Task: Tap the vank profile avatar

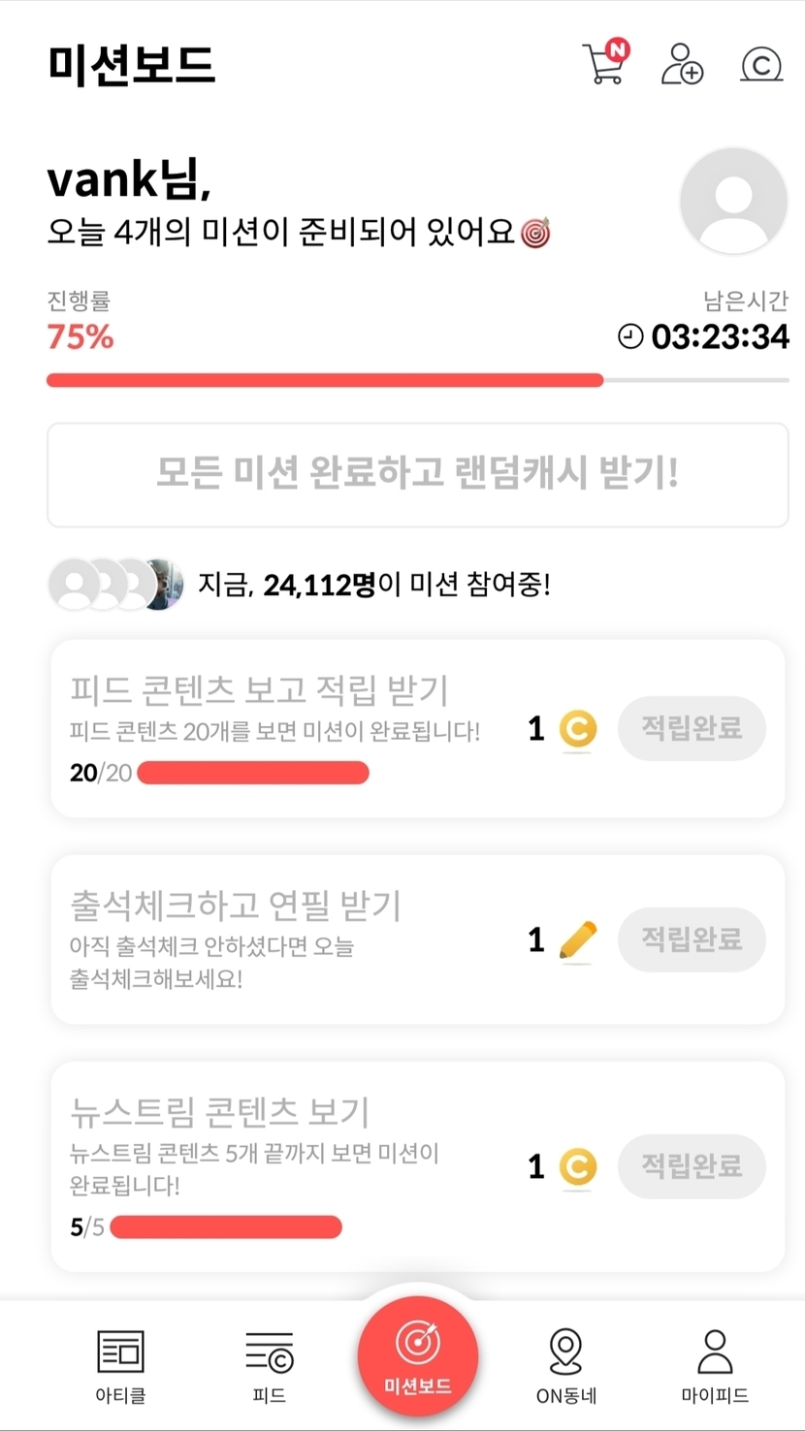Action: [x=733, y=202]
